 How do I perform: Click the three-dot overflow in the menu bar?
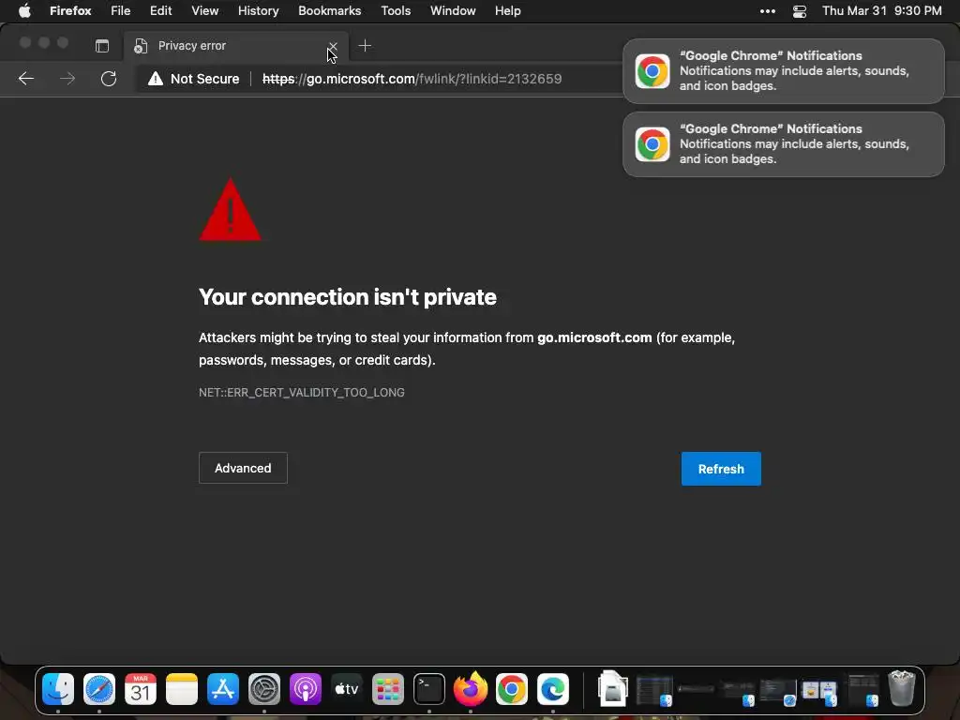(768, 11)
